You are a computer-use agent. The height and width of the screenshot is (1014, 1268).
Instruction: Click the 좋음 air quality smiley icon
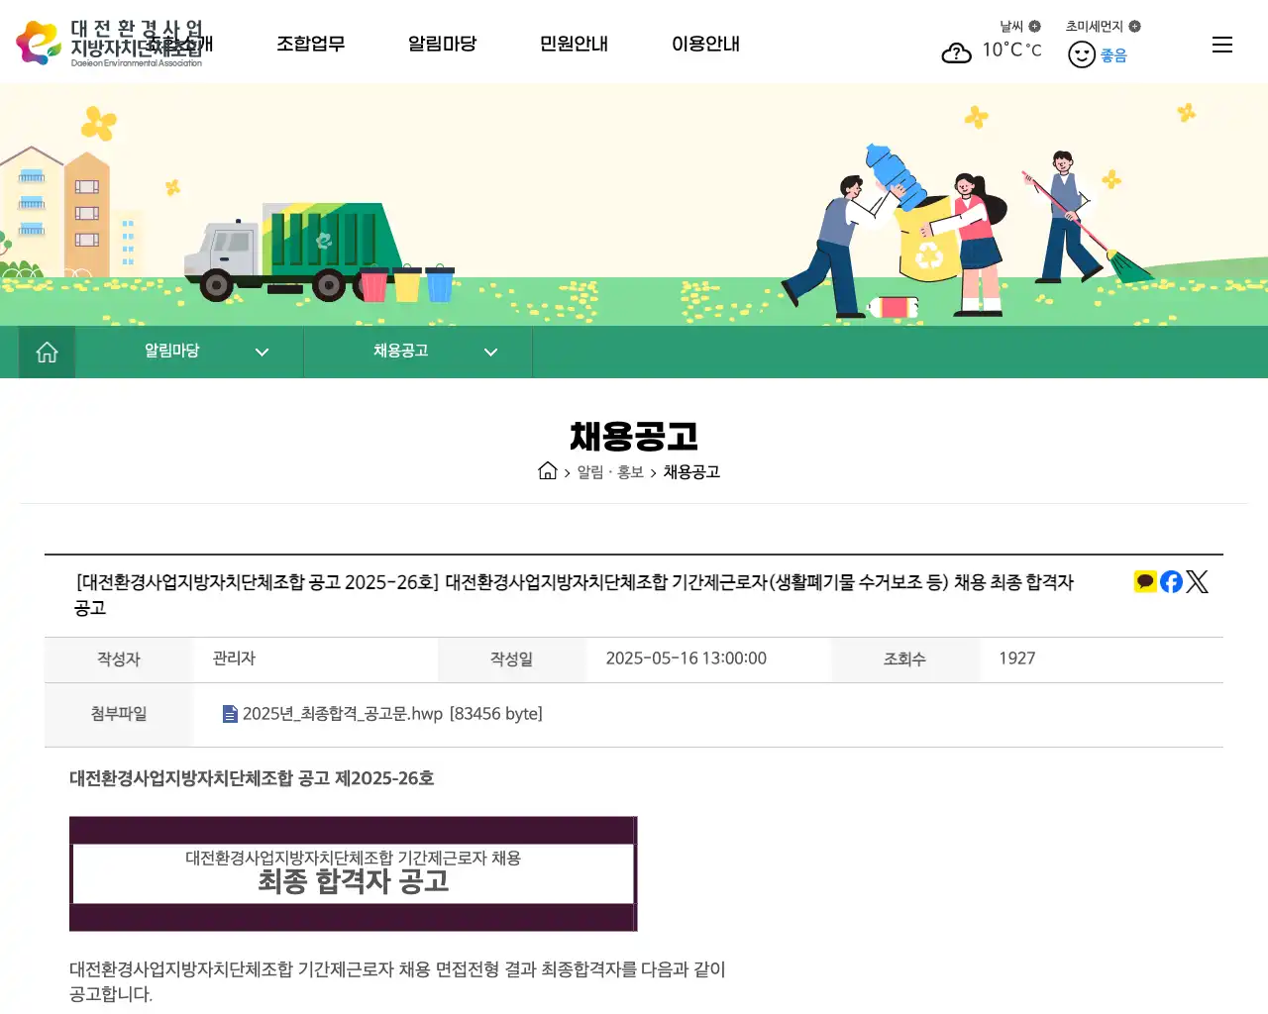tap(1082, 54)
